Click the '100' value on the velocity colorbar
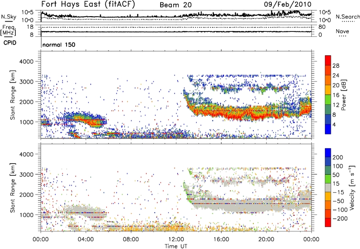Screen dimensions: 360x249 [x=338, y=166]
